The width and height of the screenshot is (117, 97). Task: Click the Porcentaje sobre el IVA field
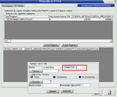pos(87,85)
